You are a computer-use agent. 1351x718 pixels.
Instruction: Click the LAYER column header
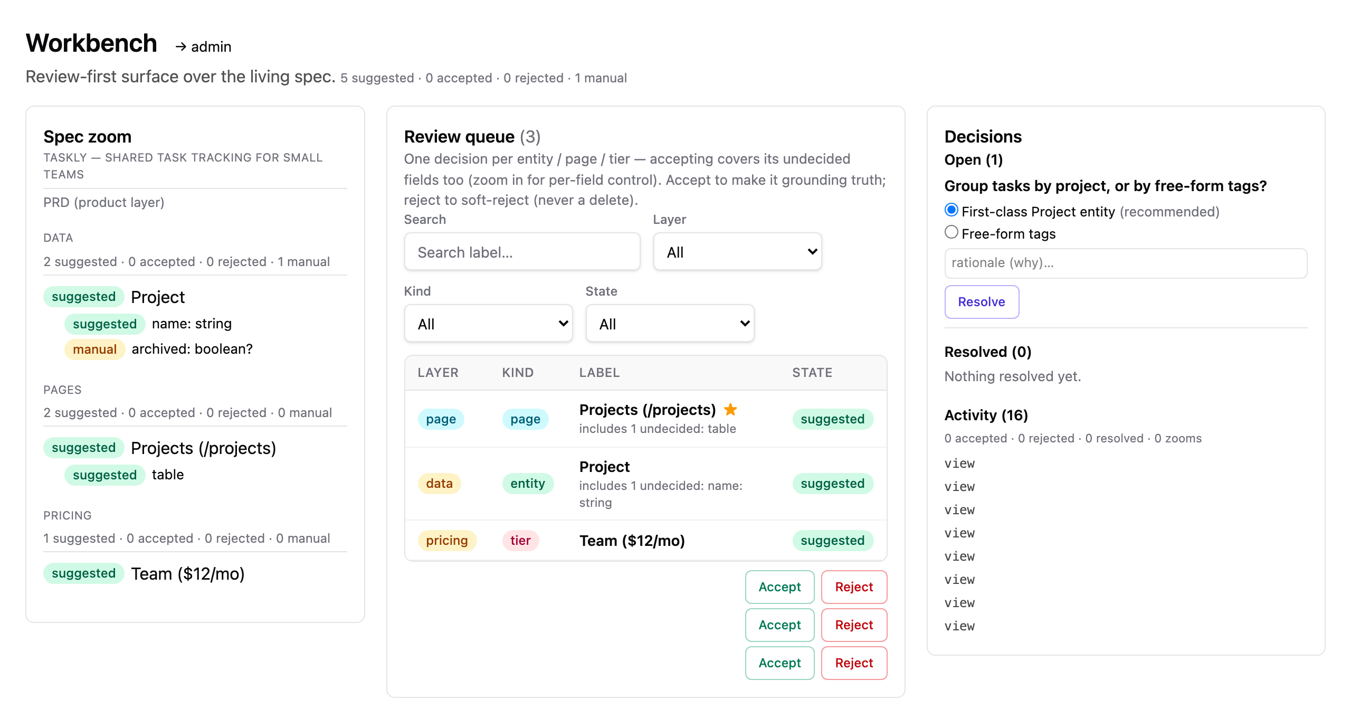[438, 373]
